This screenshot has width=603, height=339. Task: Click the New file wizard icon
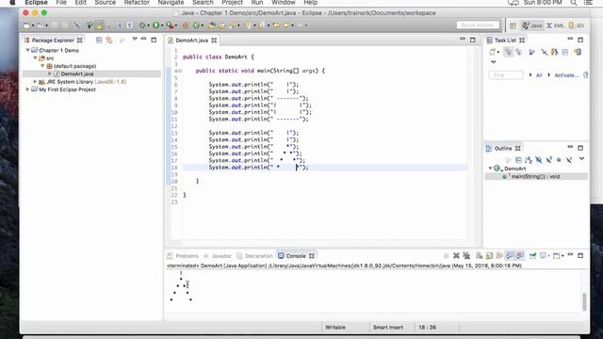click(26, 25)
